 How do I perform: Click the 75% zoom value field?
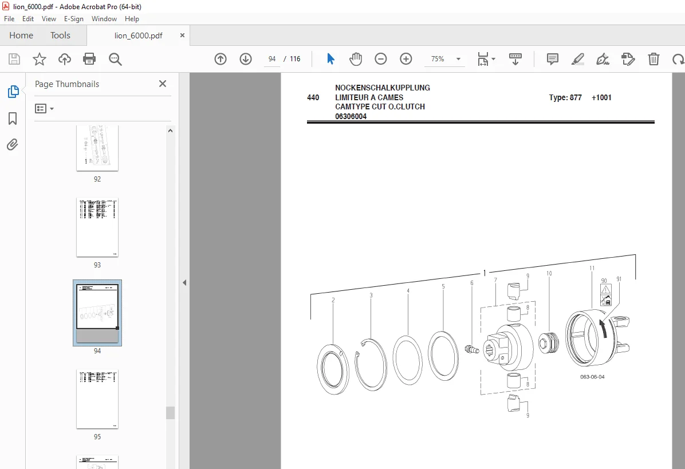tap(438, 59)
